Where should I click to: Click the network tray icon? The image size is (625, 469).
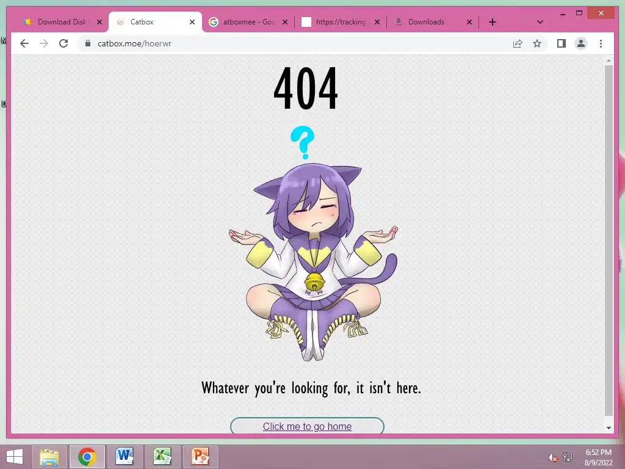pyautogui.click(x=568, y=457)
